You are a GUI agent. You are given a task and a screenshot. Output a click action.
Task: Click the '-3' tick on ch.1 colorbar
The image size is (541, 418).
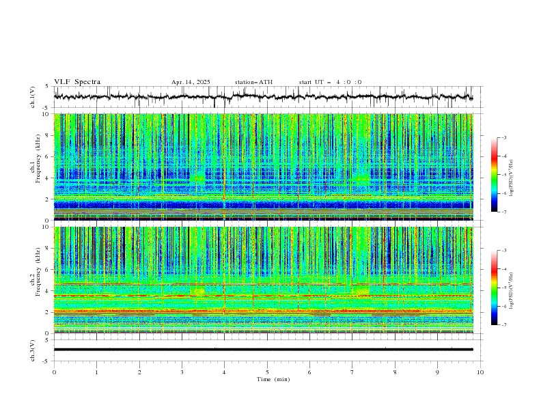tap(504, 137)
